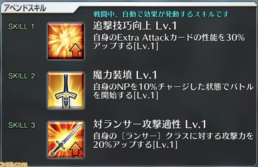Click the skill name 追撃技巧向上

tap(122, 26)
